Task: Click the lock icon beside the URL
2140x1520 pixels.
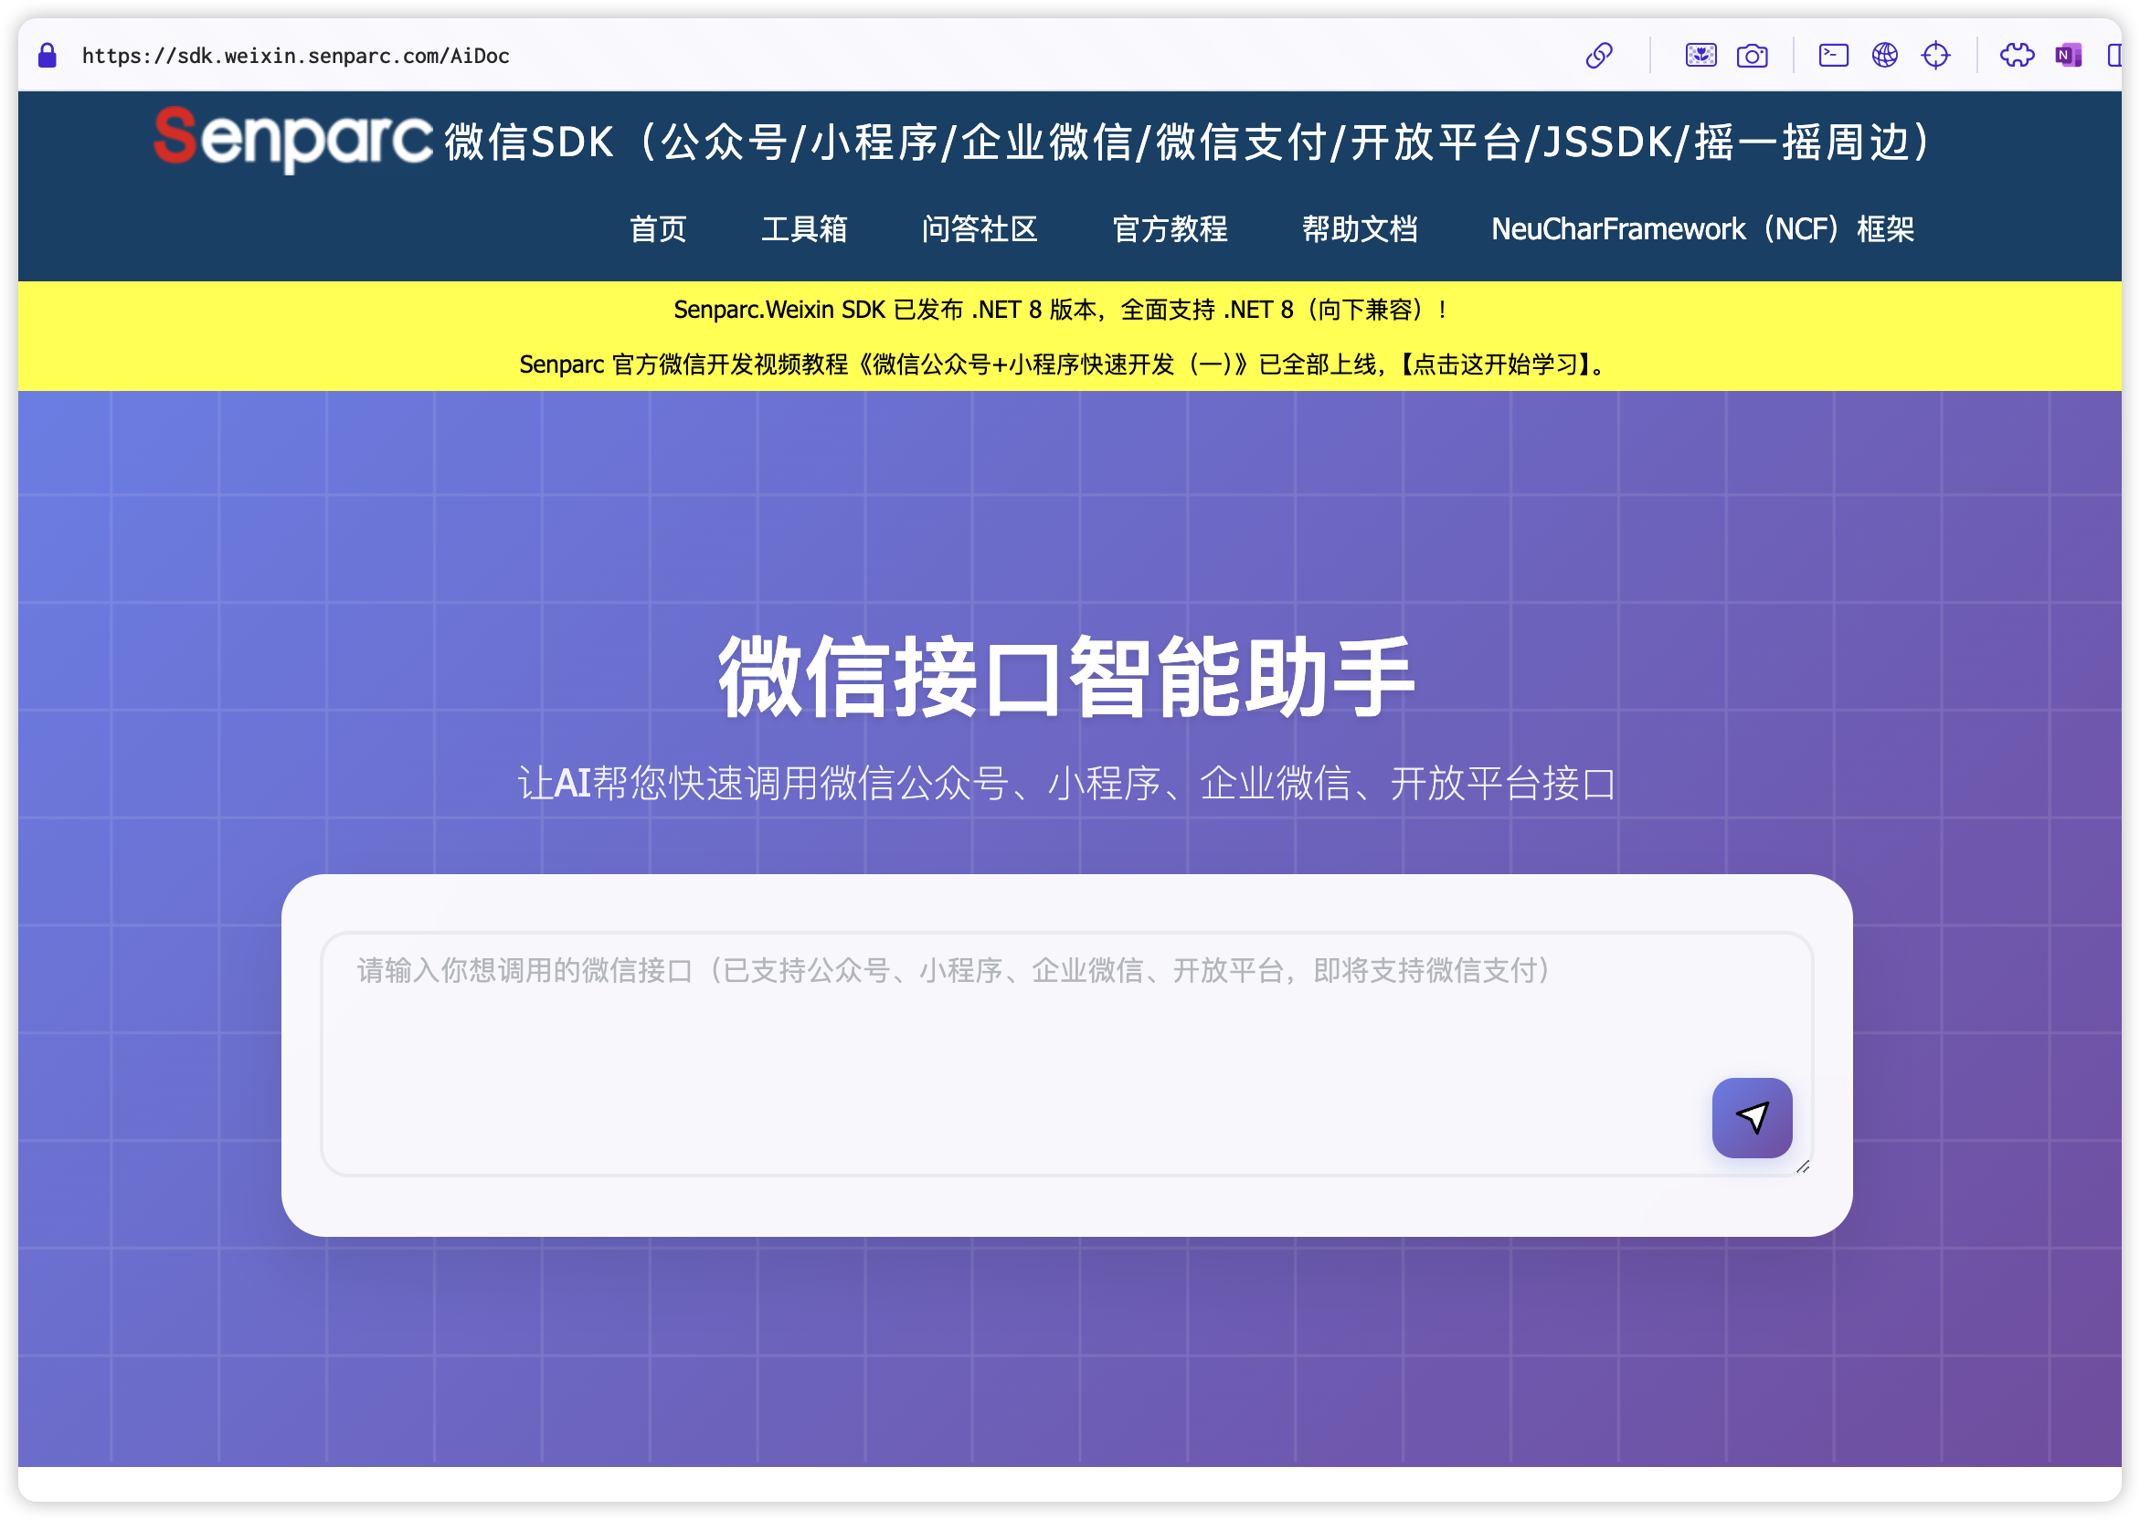Action: tap(48, 56)
